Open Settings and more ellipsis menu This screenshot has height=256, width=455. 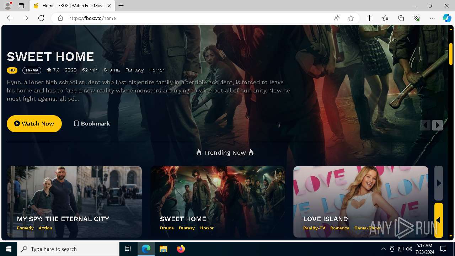tap(432, 18)
